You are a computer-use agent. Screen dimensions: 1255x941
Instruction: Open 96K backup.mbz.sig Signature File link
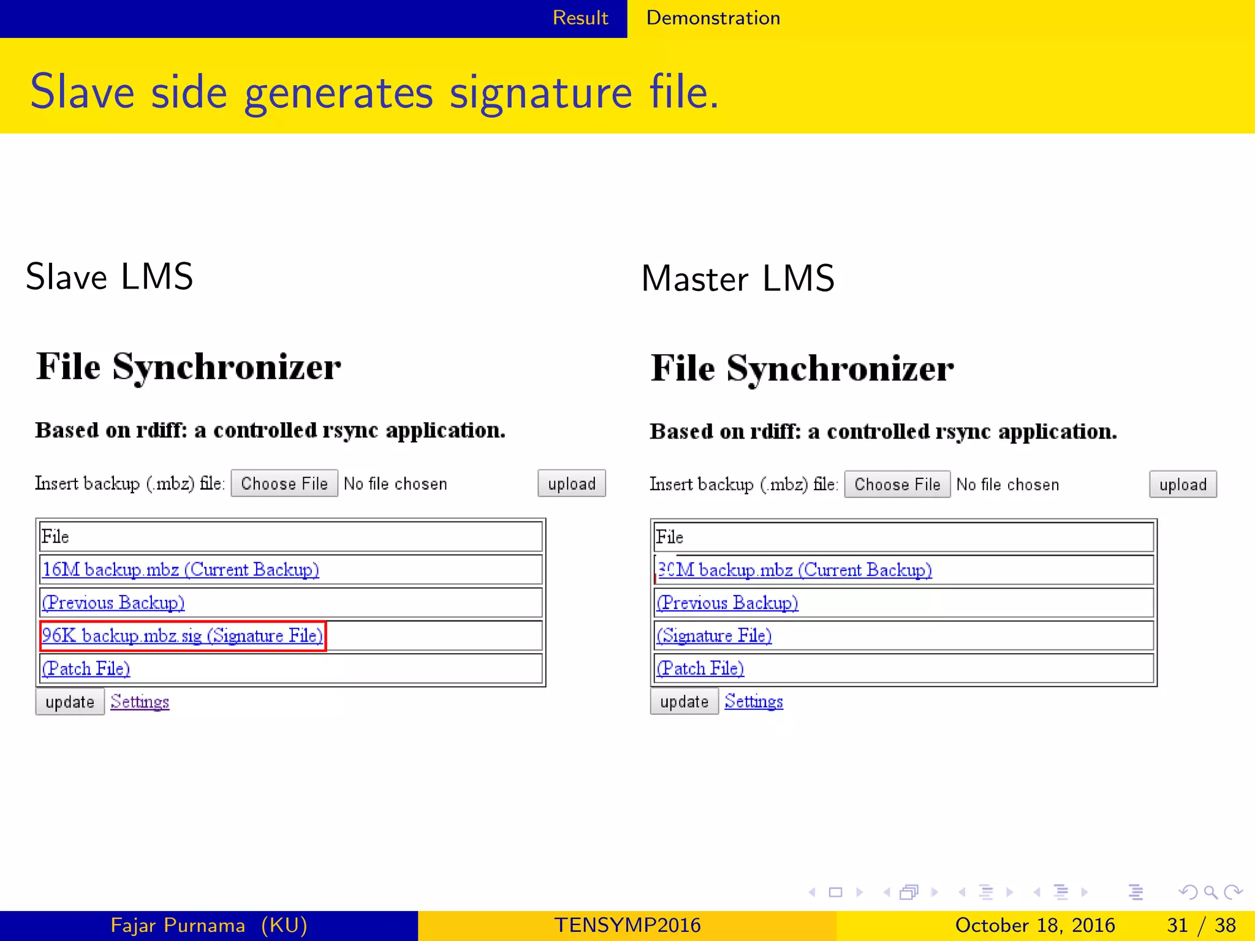coord(183,635)
